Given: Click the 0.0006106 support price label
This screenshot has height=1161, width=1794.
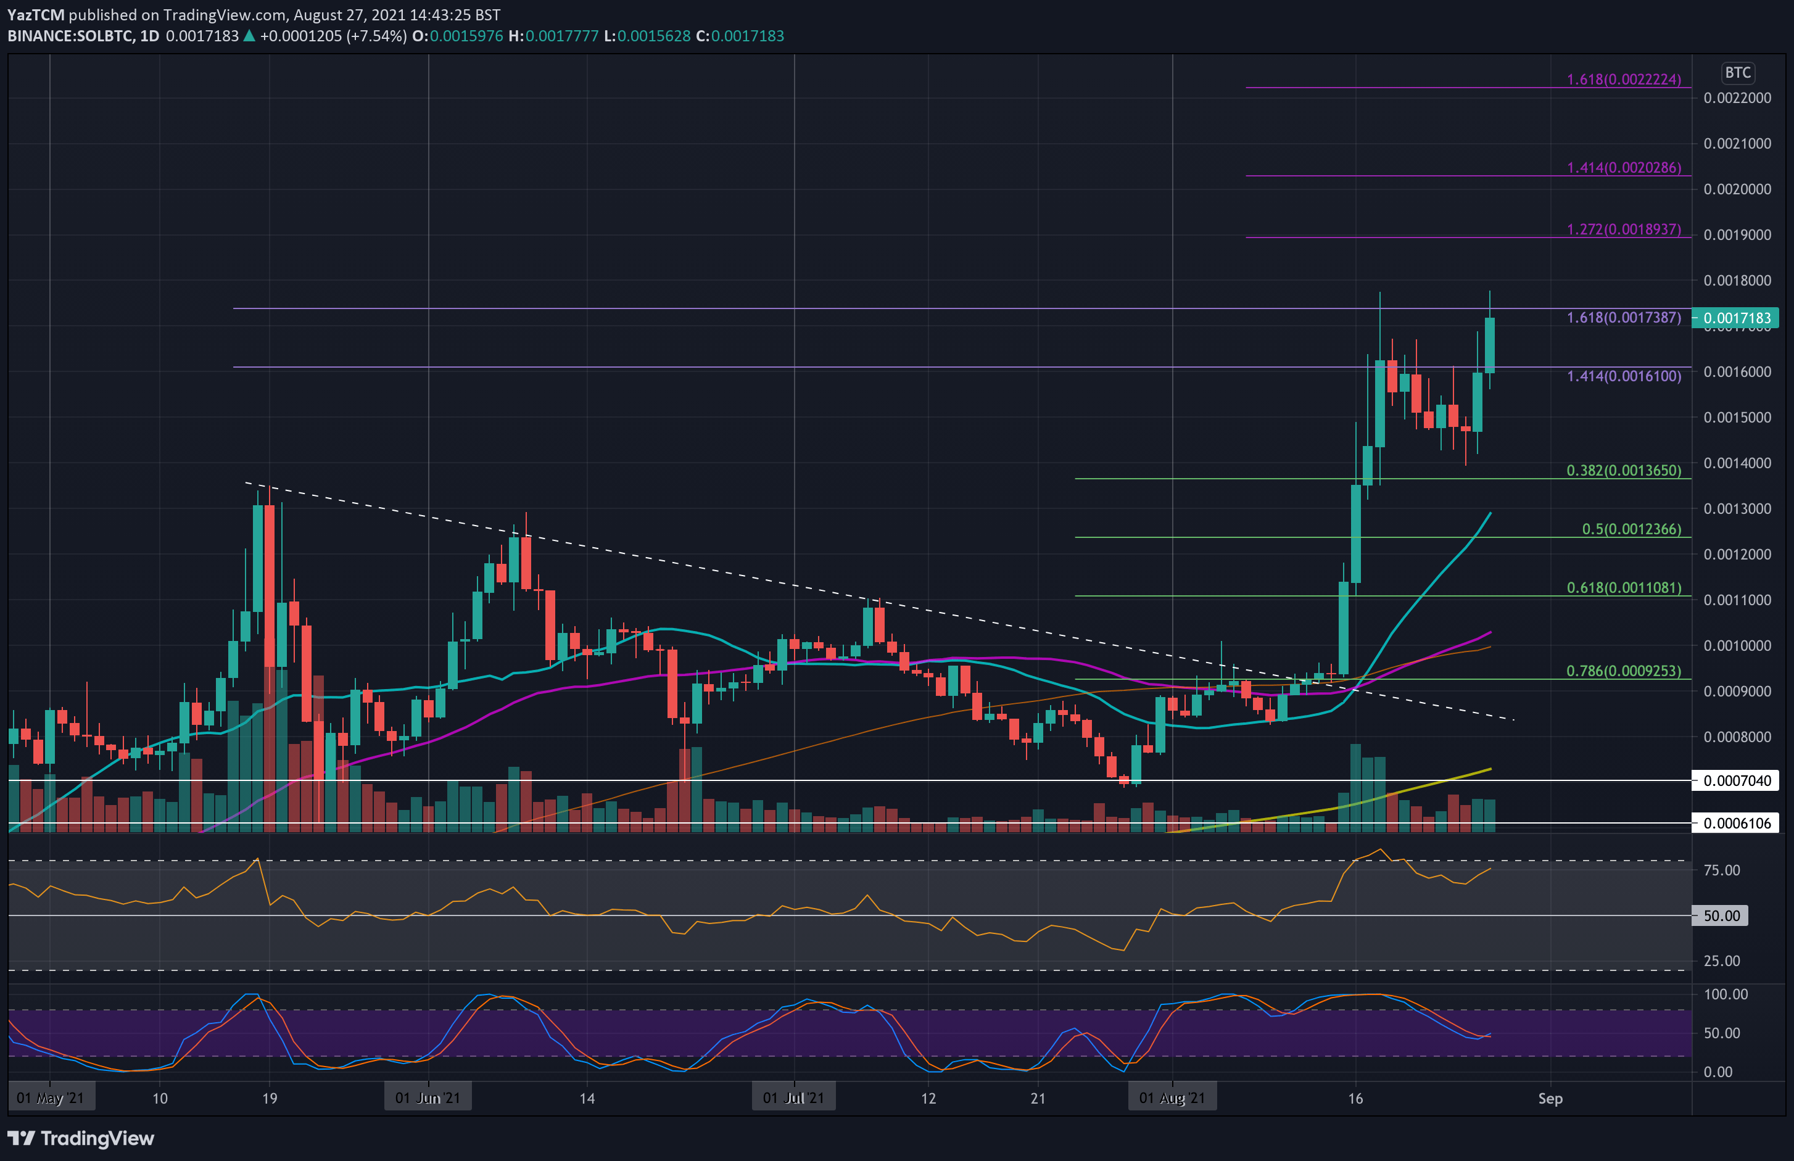Looking at the screenshot, I should tap(1737, 824).
